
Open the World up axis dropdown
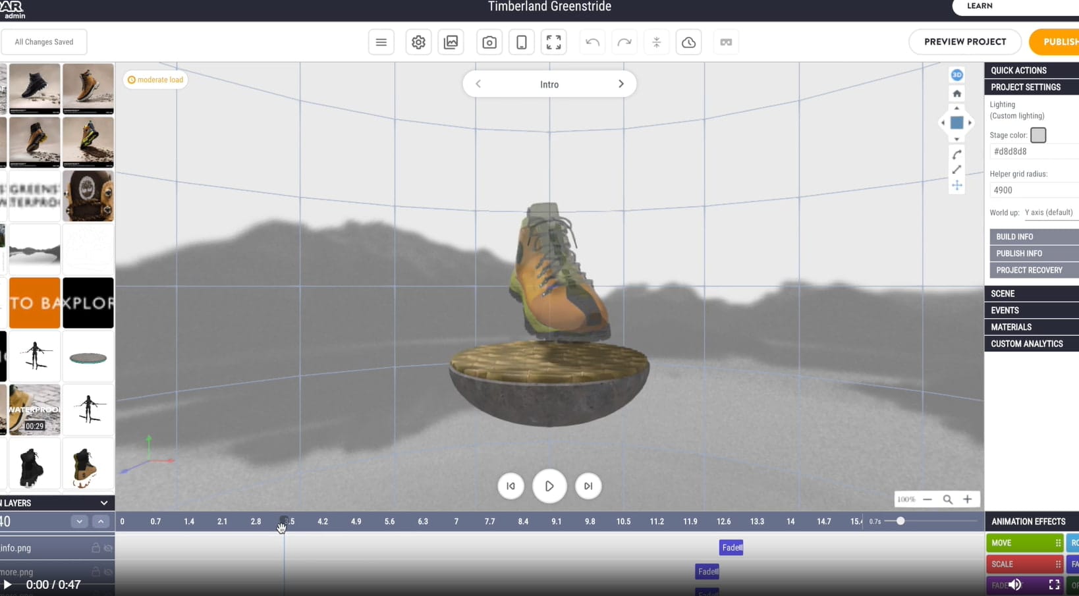point(1051,213)
